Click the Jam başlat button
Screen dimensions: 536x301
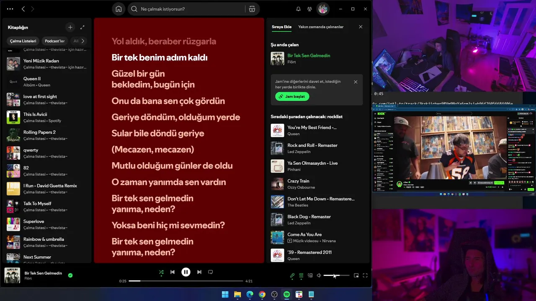pyautogui.click(x=292, y=97)
